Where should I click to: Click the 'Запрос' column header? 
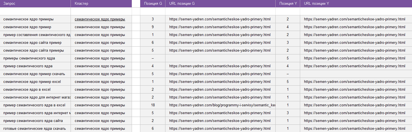pos(9,4)
